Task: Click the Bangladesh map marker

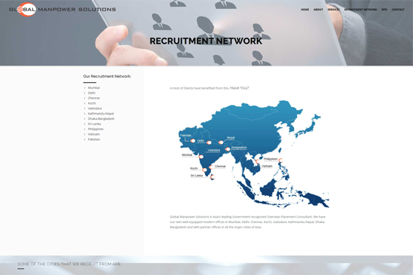Action: (228, 149)
